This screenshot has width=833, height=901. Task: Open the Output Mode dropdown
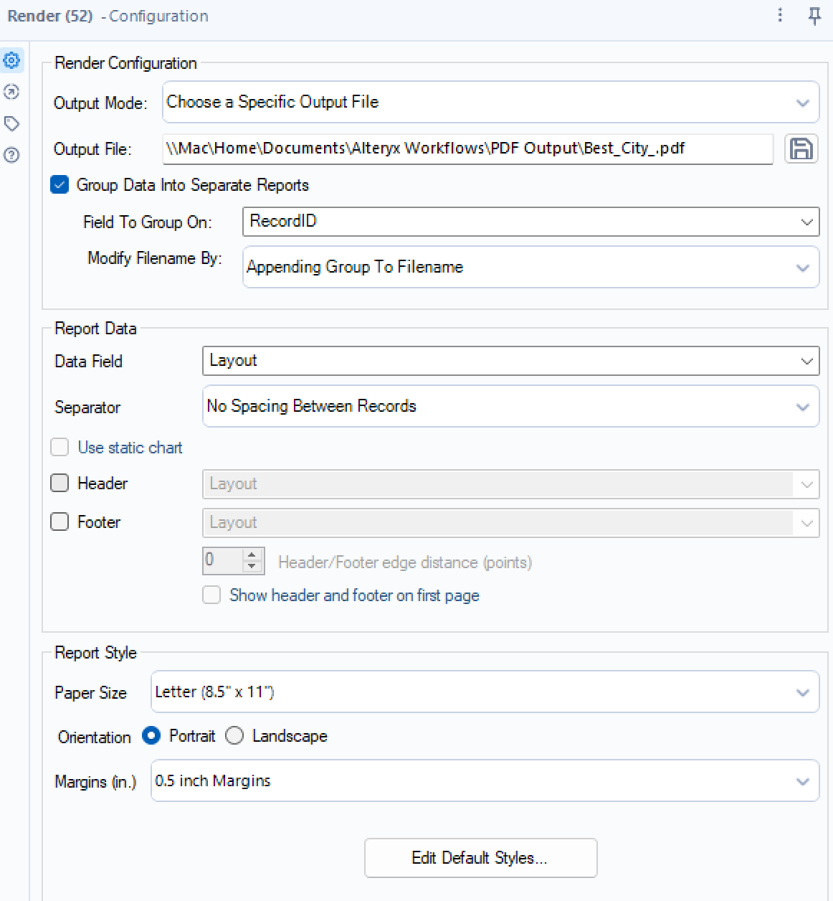pos(803,102)
